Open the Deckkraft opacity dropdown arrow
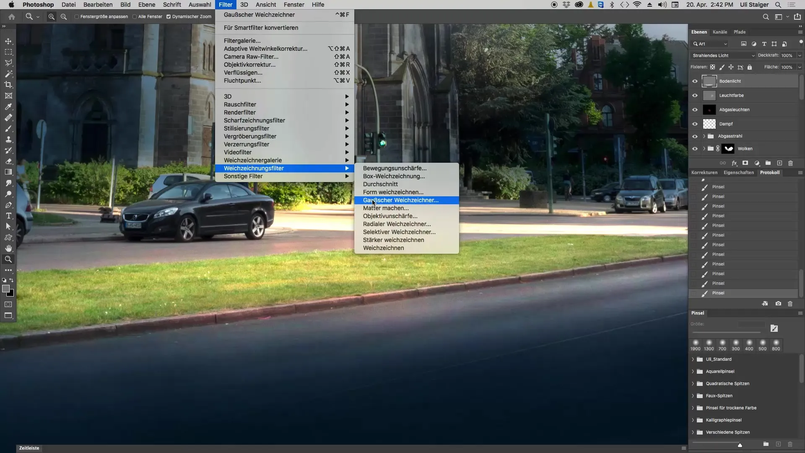 click(x=800, y=55)
